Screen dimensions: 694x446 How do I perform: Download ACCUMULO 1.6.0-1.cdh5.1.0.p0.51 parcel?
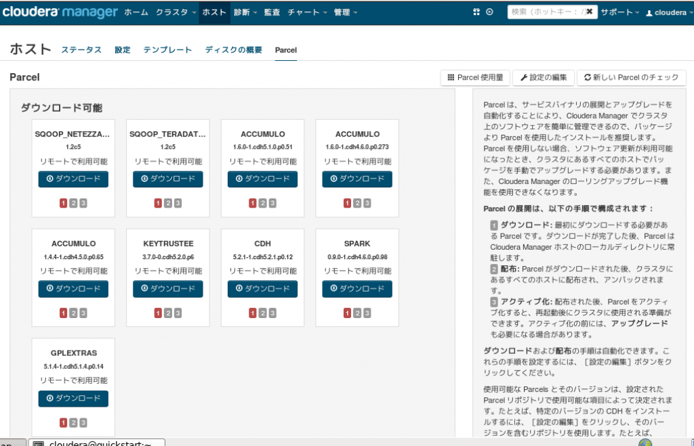click(x=263, y=179)
